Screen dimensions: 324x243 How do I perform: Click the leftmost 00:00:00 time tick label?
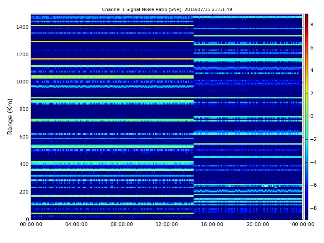tap(31, 224)
